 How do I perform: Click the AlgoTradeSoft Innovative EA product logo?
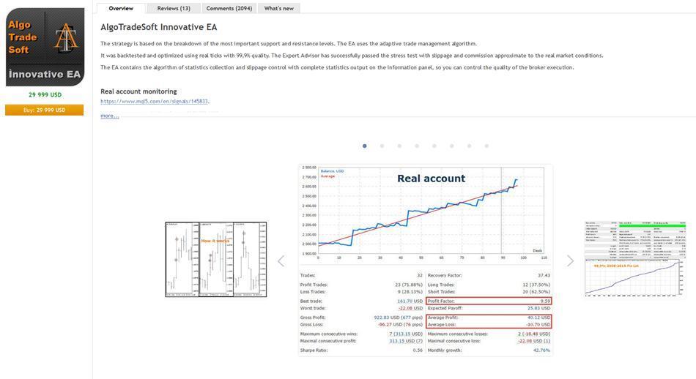(45, 47)
